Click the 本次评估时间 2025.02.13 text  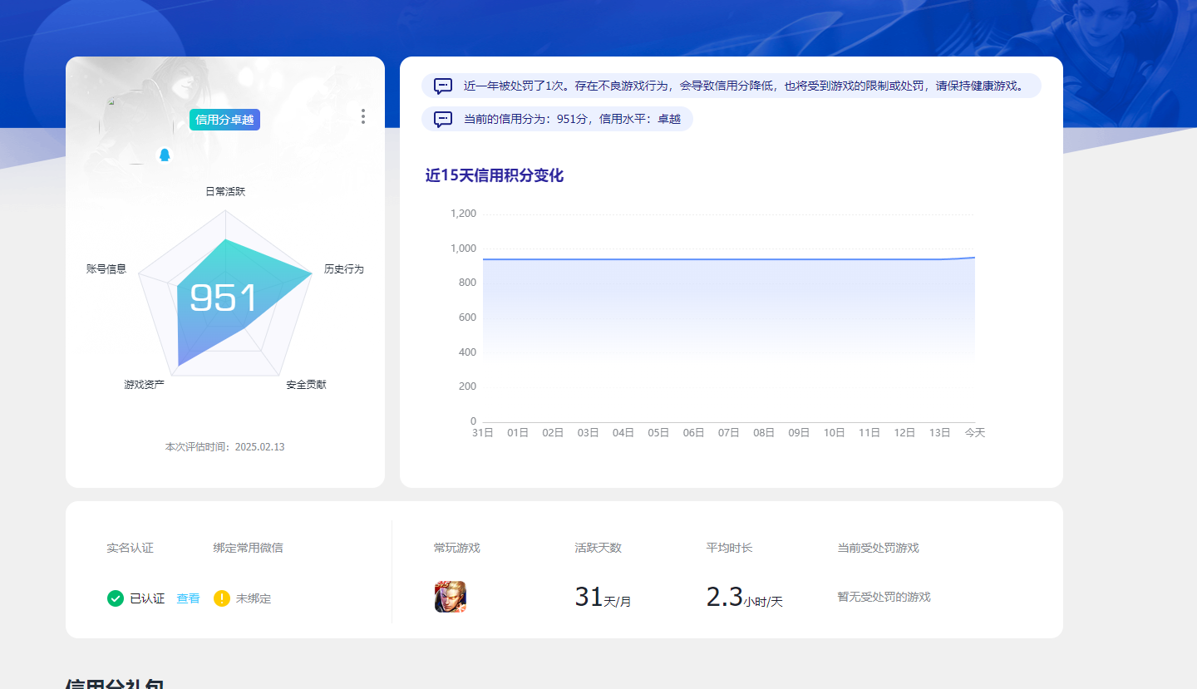(225, 447)
